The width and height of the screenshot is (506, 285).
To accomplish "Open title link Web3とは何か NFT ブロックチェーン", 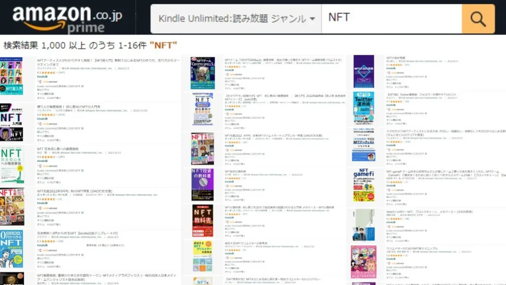I will click(429, 212).
